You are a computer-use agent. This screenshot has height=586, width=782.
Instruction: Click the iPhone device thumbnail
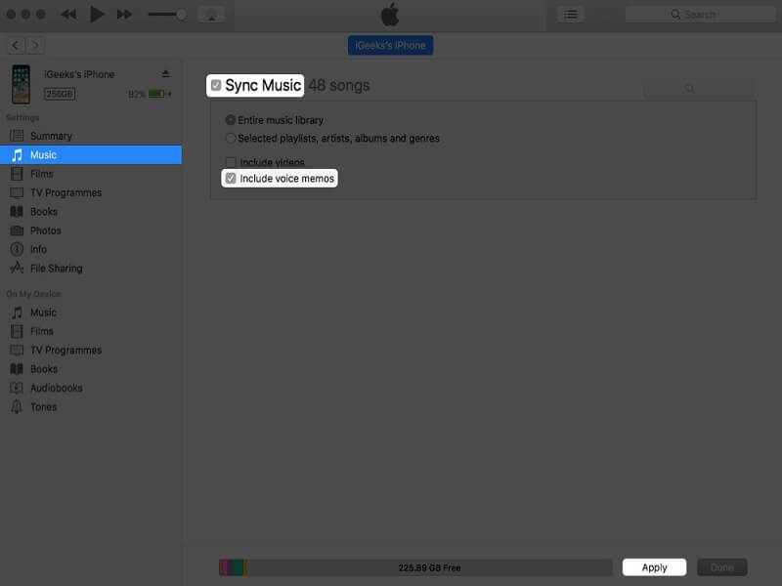click(21, 84)
